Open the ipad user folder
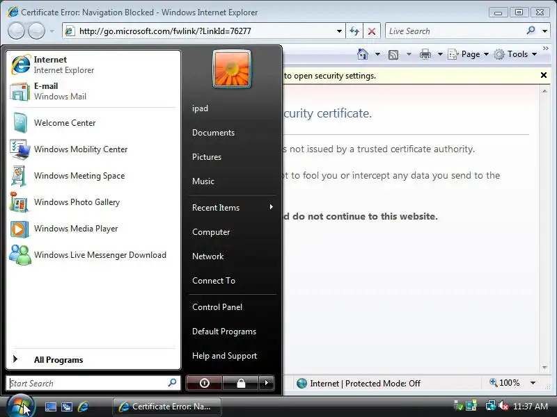557x417 pixels. coord(233,108)
